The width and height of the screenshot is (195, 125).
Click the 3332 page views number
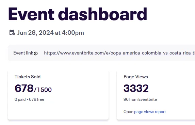click(x=136, y=88)
